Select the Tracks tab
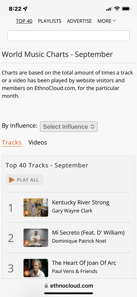137x297 pixels. pyautogui.click(x=12, y=143)
